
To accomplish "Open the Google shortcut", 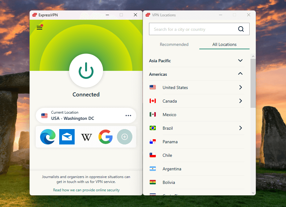I will (x=106, y=137).
